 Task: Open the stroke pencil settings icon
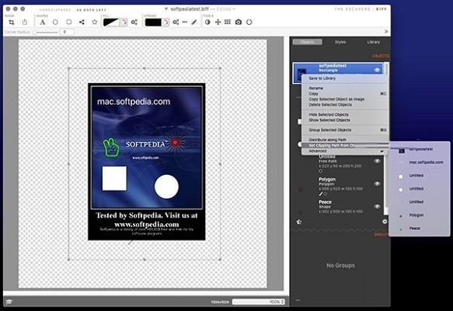coord(194,23)
